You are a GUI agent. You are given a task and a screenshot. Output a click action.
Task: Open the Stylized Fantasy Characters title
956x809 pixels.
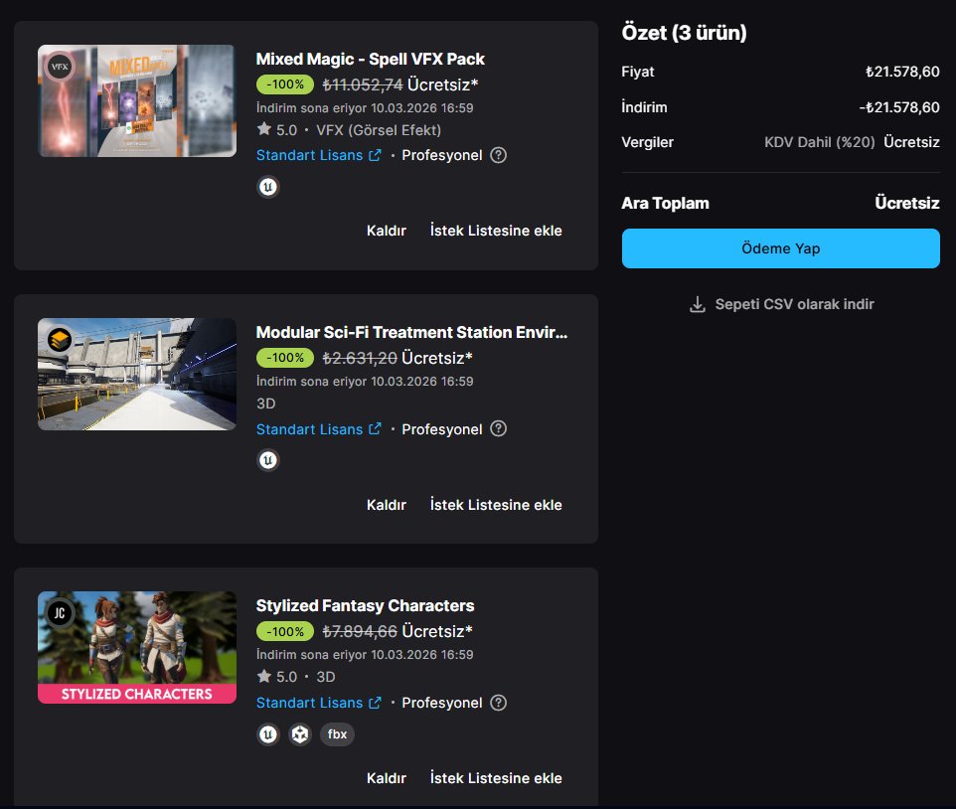(365, 605)
